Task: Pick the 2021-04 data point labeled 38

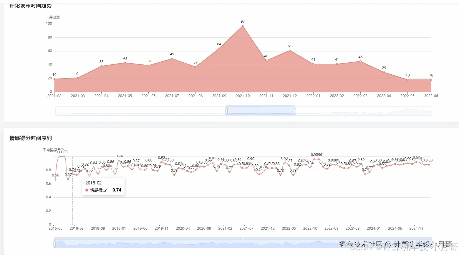Action: [101, 66]
